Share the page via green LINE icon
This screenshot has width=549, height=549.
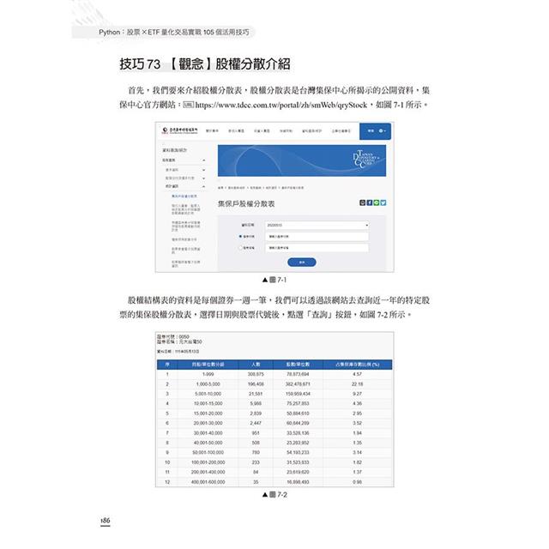coord(377,202)
